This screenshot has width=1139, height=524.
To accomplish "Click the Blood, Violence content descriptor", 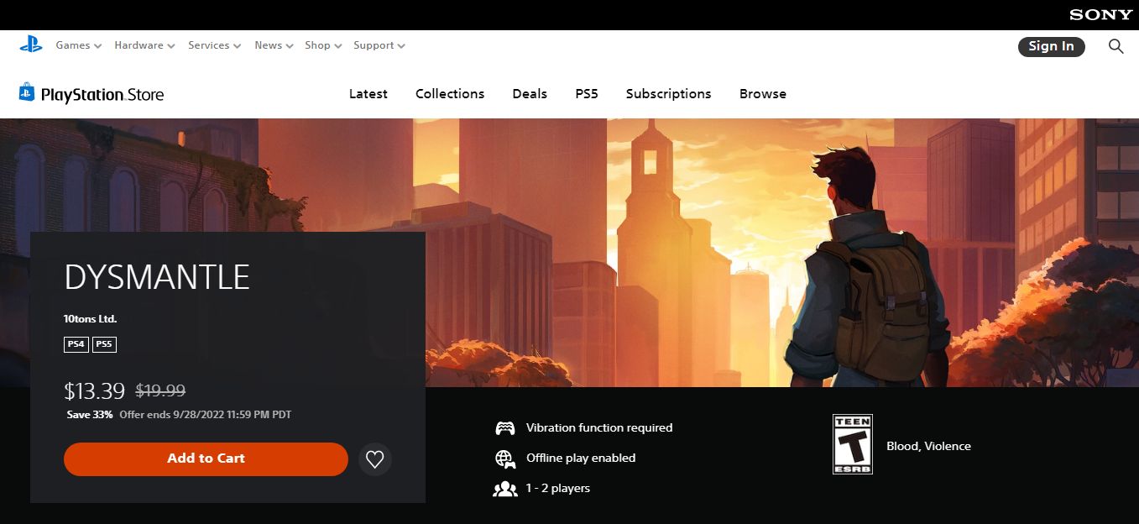I will click(x=928, y=447).
